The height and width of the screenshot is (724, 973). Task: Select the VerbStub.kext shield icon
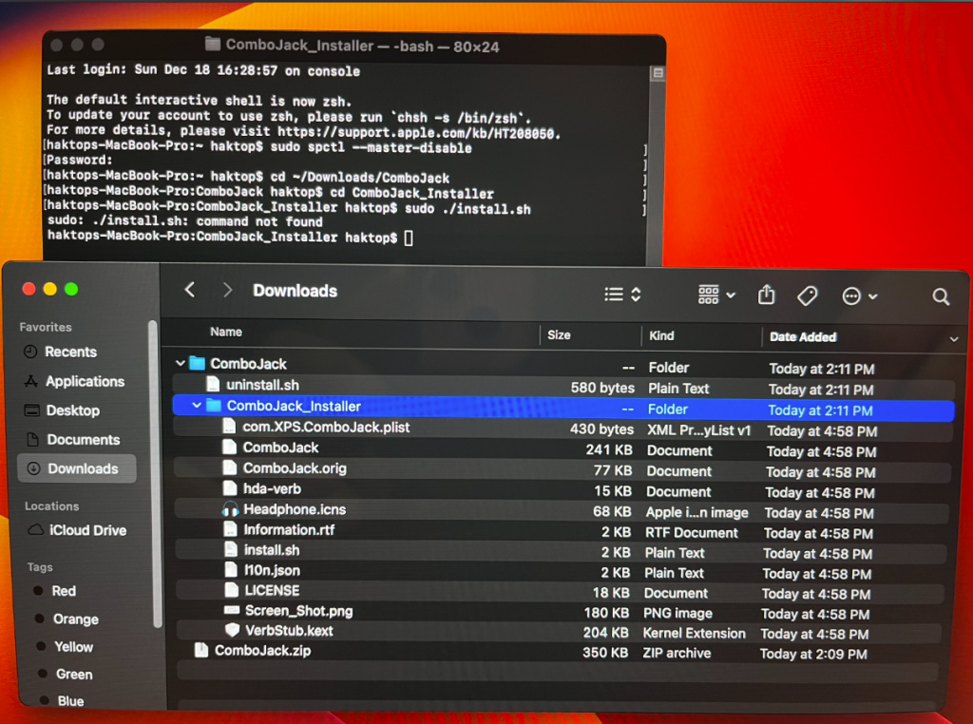pos(231,631)
